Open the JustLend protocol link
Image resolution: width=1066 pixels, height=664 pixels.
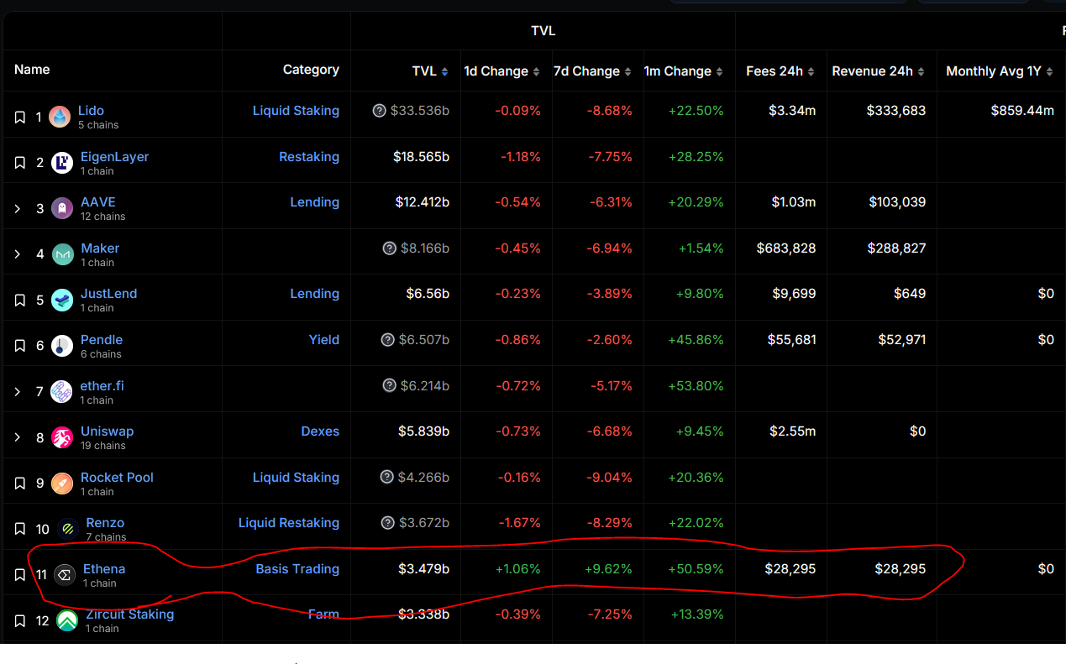108,294
